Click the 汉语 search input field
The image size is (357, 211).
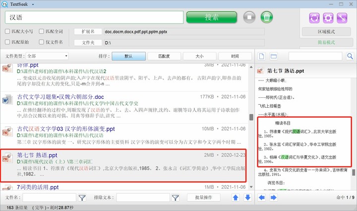coord(94,17)
